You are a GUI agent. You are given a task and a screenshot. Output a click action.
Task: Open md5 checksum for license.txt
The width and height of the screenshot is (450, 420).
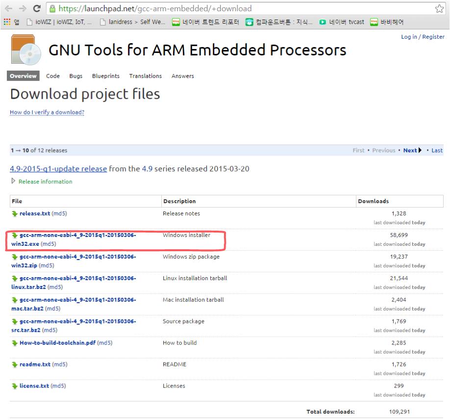click(58, 386)
